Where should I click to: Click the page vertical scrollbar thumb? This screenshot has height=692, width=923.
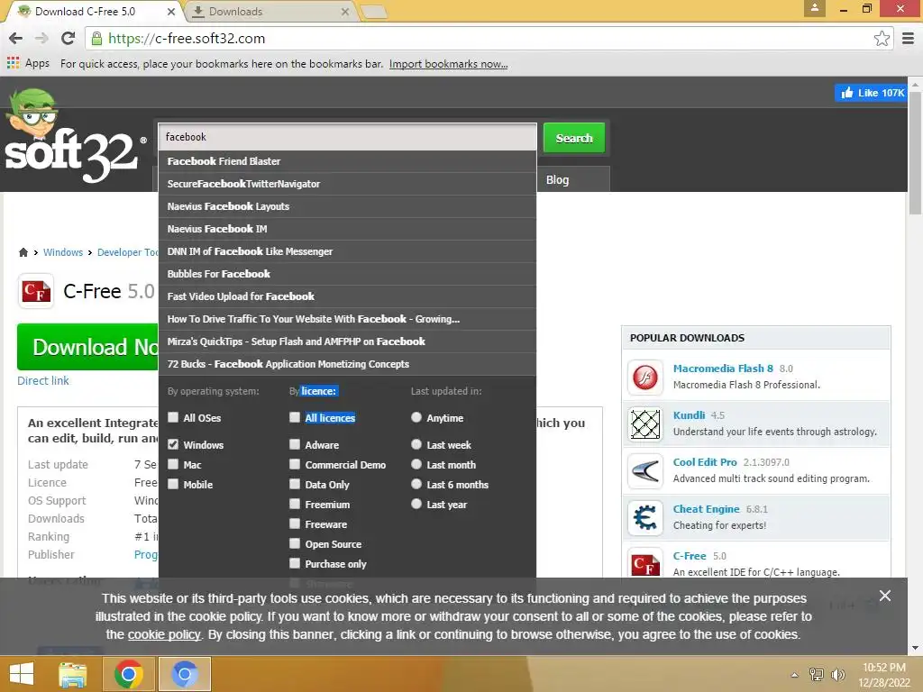(x=915, y=153)
